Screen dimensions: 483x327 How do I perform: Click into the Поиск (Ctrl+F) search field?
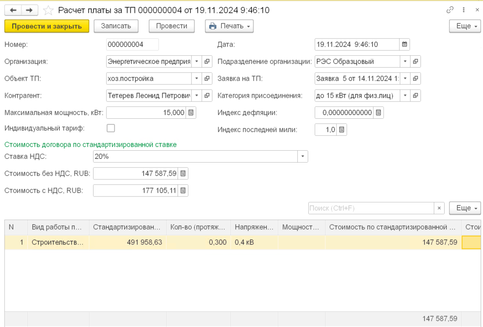[370, 208]
